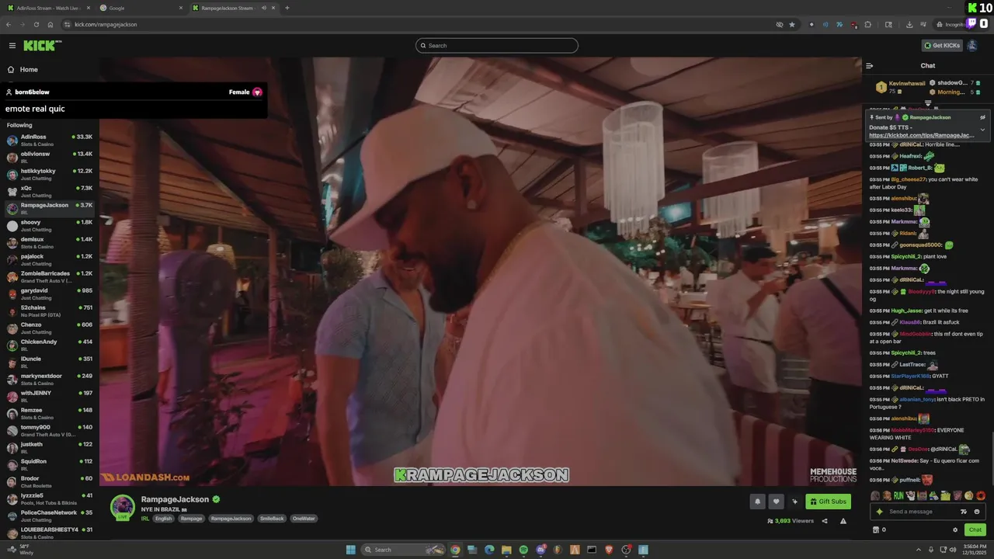Open the kickbot tips link
Viewport: 994px width, 559px height.
pyautogui.click(x=921, y=135)
